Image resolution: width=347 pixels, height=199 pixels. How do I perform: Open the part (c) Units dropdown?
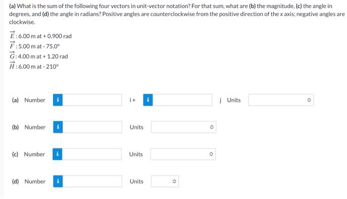183,154
